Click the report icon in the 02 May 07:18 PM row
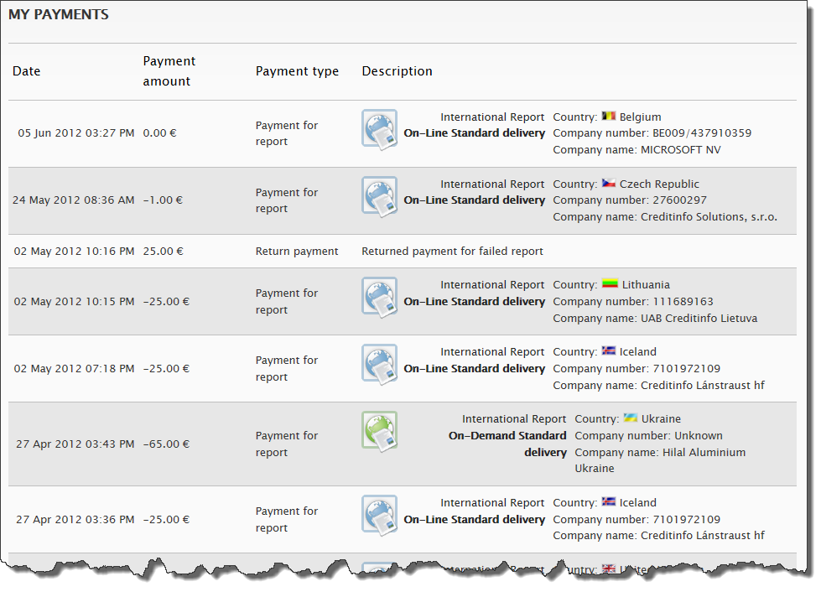The height and width of the screenshot is (597, 821). coord(379,364)
